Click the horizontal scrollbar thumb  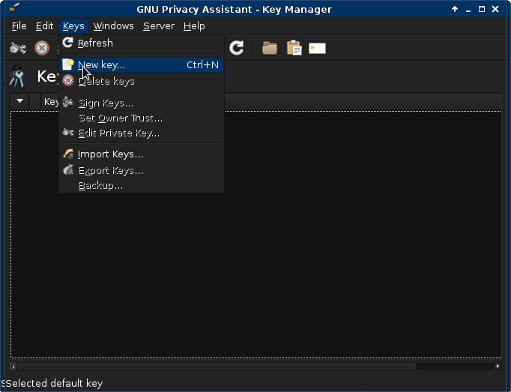point(217,367)
